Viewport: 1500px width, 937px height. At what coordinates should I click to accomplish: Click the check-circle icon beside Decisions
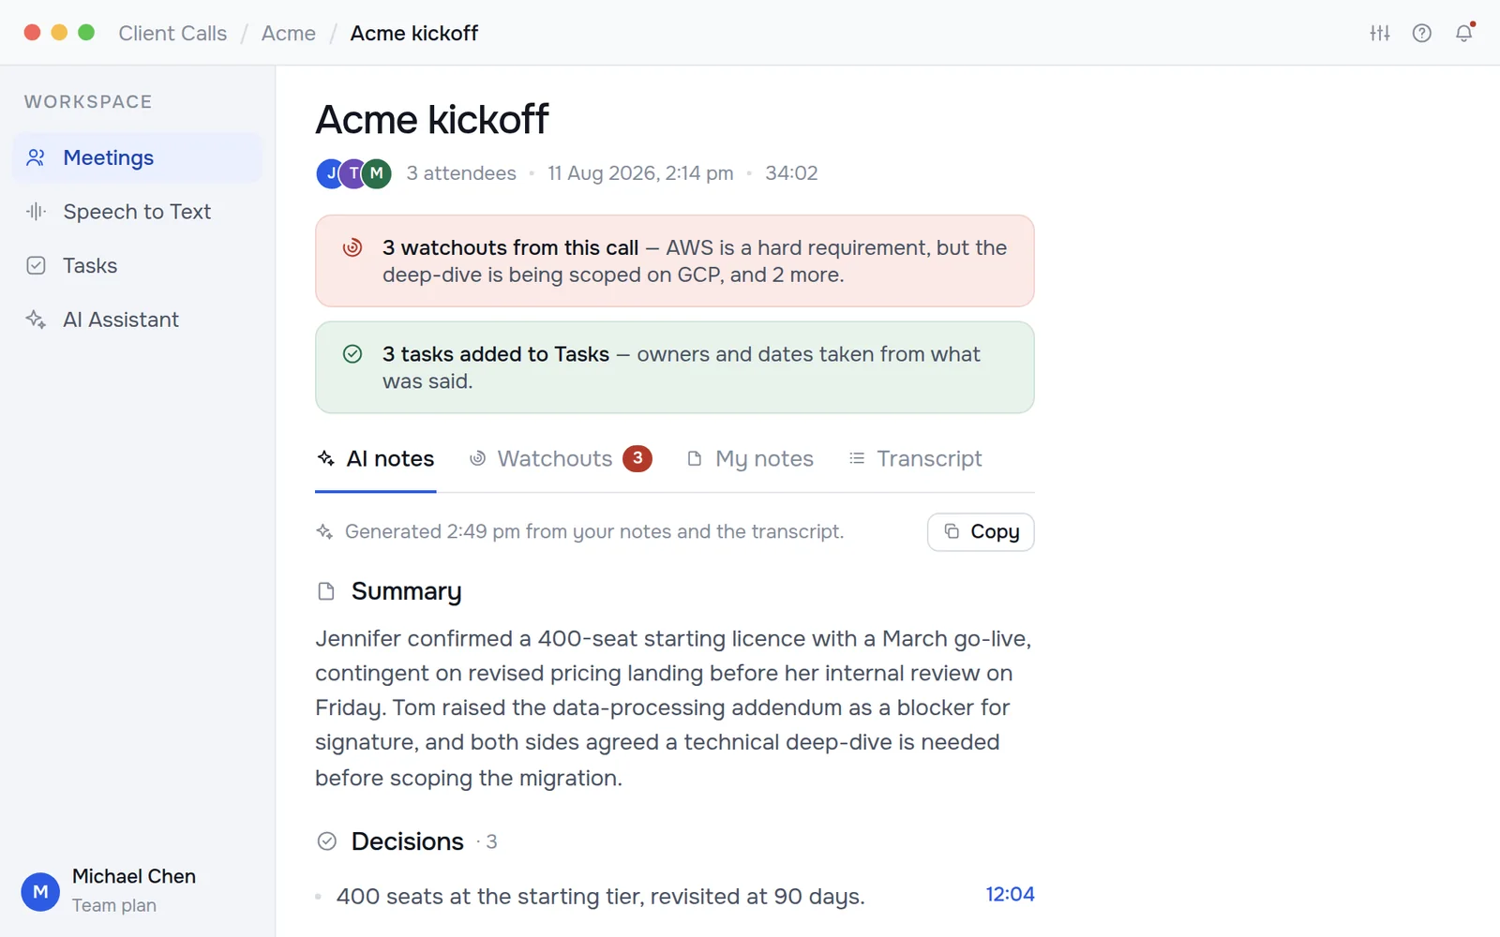point(327,841)
